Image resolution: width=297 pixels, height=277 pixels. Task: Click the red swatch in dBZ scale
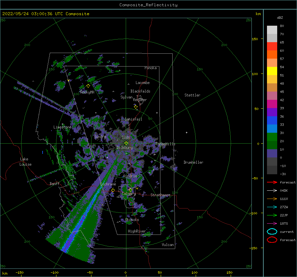pyautogui.click(x=272, y=46)
